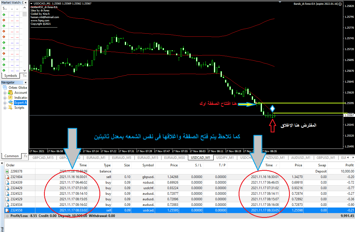Click the Scripts folder icon in Navigator
The image size is (355, 232).
pos(10,108)
